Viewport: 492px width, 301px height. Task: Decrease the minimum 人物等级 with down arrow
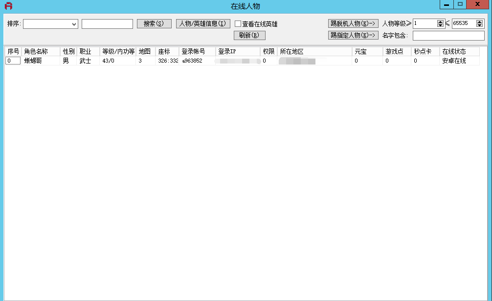441,25
